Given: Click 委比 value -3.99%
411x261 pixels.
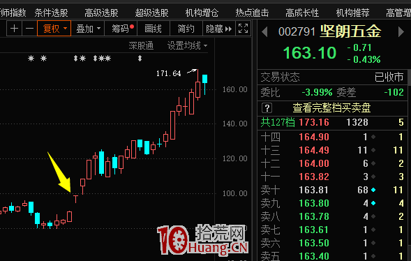Looking at the screenshot, I should pos(317,92).
